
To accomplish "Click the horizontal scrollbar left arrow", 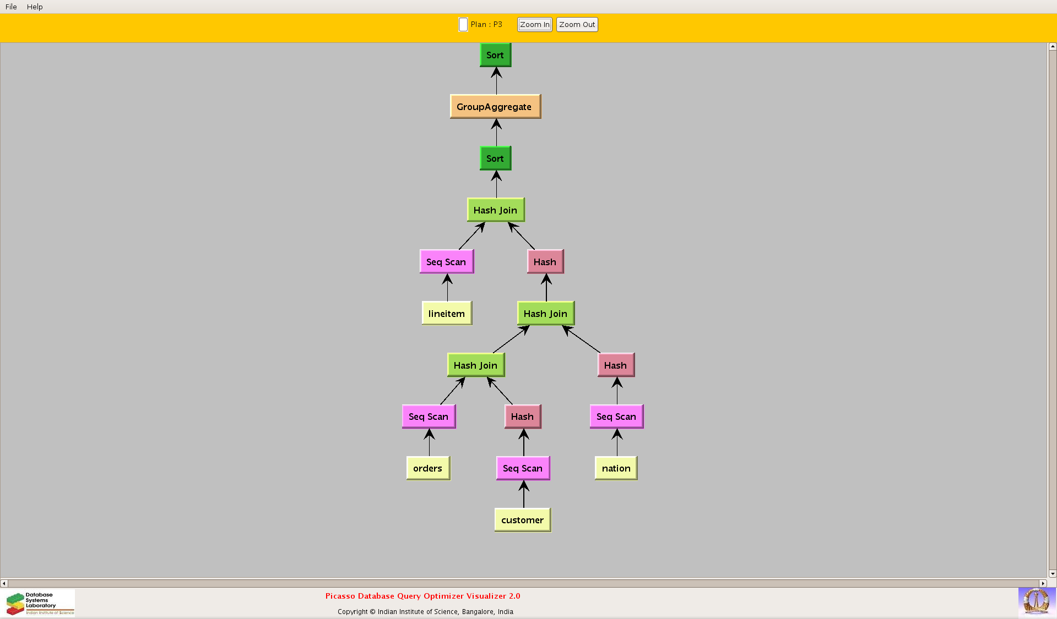I will [x=4, y=583].
